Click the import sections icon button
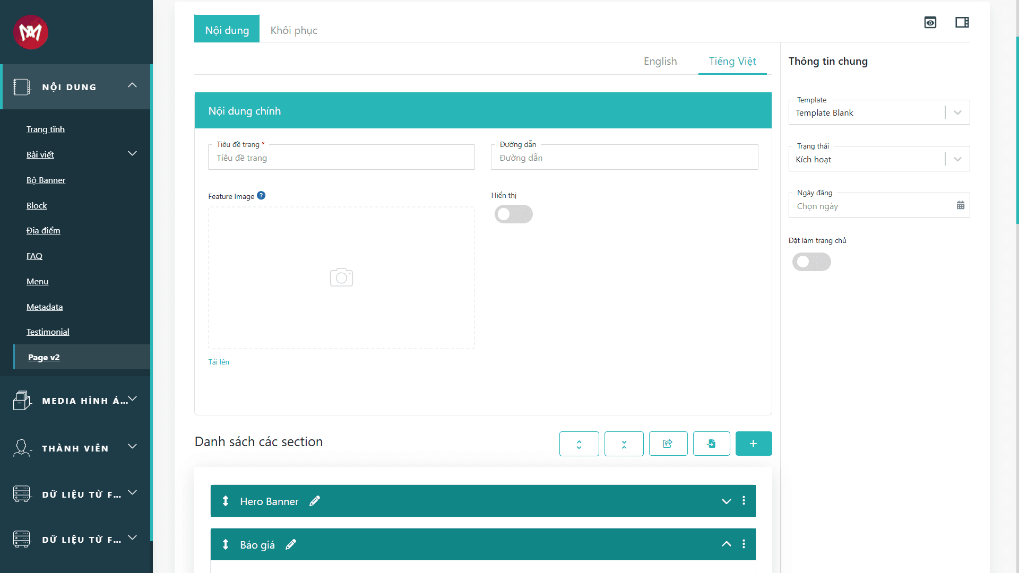The width and height of the screenshot is (1019, 573). [x=712, y=444]
